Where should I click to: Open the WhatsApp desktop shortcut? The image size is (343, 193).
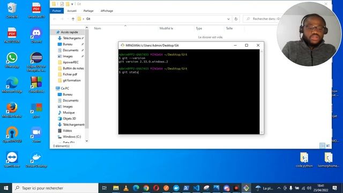[x=12, y=60]
